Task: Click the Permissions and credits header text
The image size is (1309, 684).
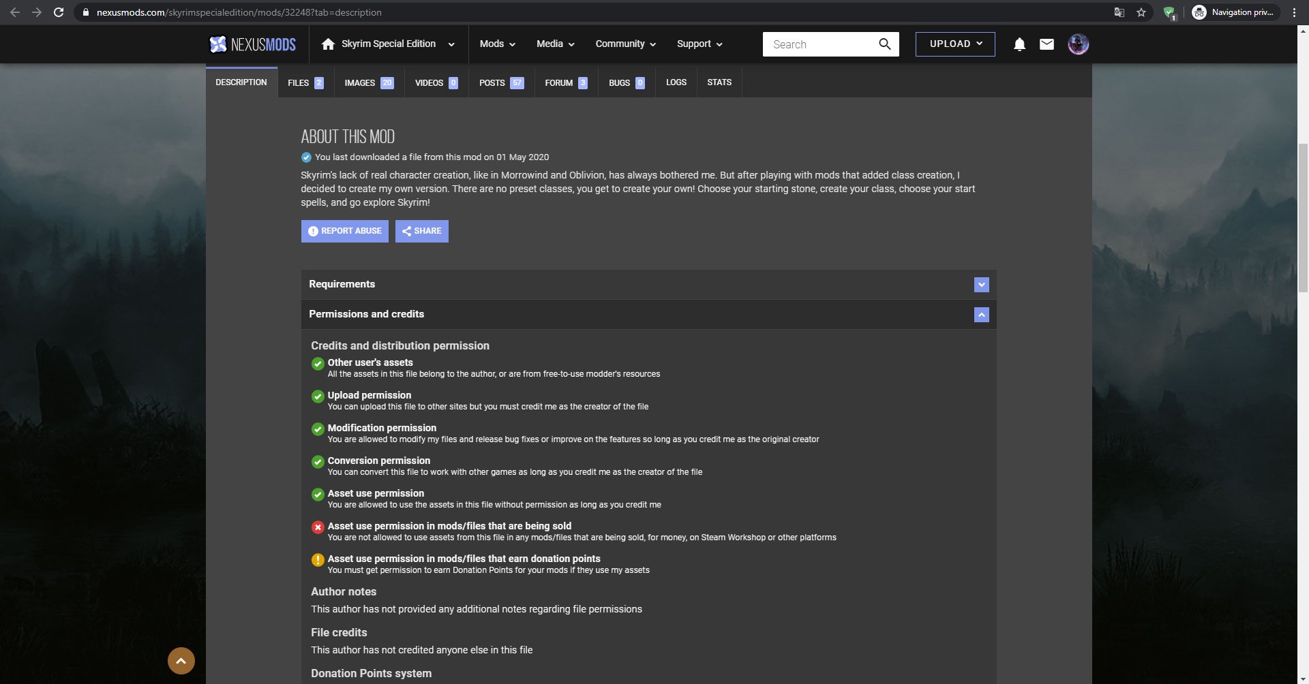Action: (366, 314)
